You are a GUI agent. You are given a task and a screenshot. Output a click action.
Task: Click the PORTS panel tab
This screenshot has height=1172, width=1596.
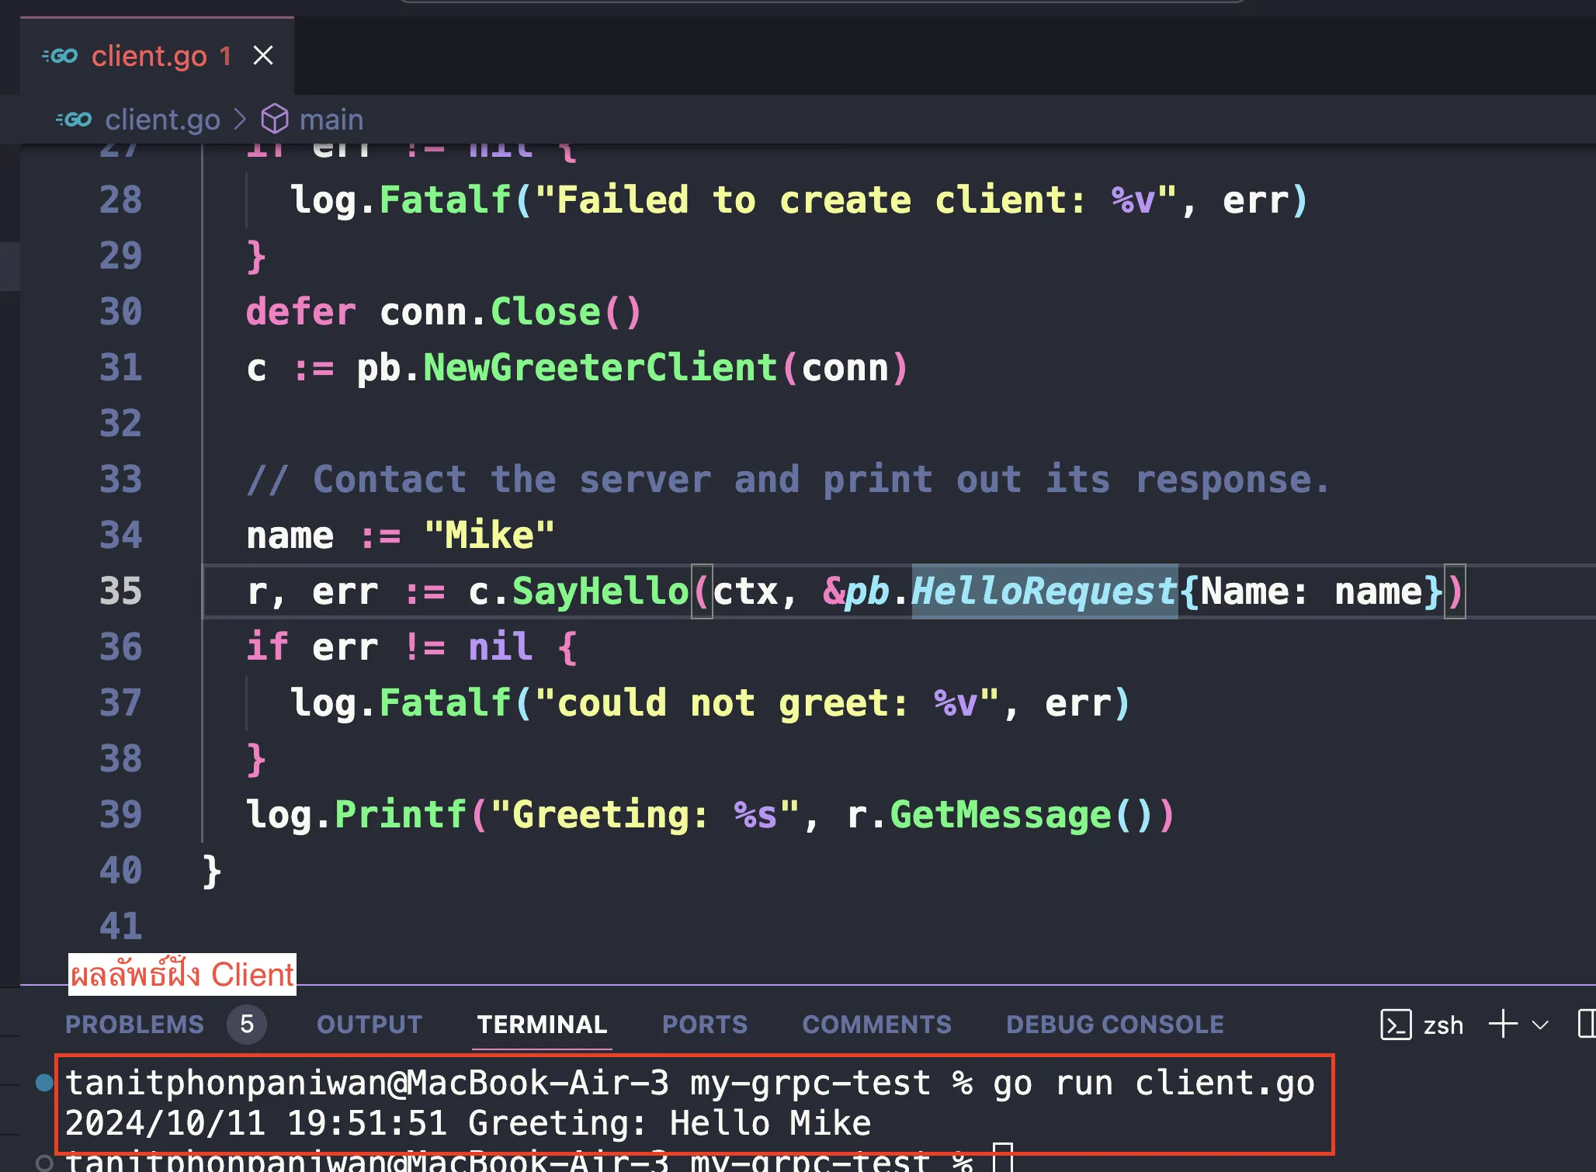point(705,1022)
